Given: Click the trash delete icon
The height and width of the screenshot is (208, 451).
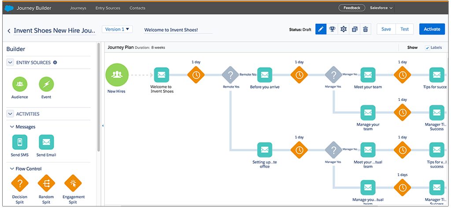Looking at the screenshot, I should point(366,29).
